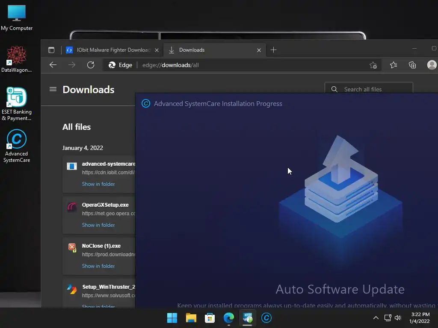Open the Edge profile avatar
Screen dimensions: 438x328
pos(432,65)
